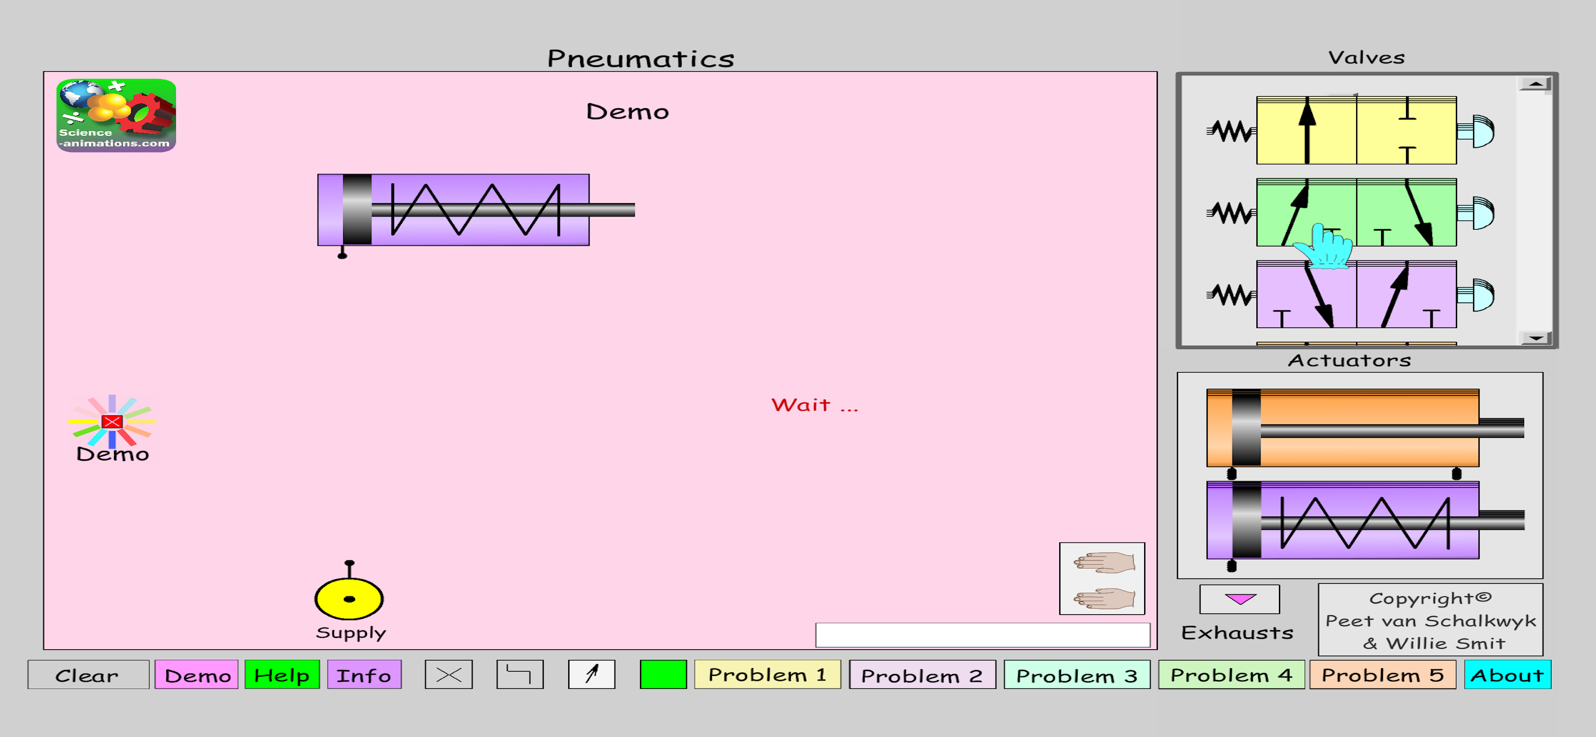Click the Science-animations.com logo
1596x737 pixels.
point(116,115)
